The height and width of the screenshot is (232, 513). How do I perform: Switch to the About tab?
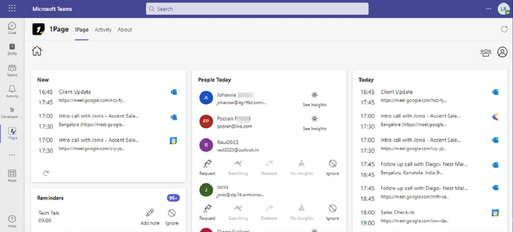click(125, 30)
